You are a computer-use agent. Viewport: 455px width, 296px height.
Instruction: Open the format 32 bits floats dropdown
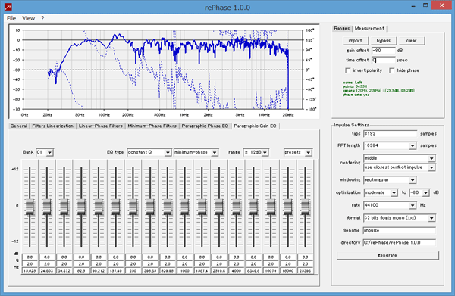click(x=400, y=218)
